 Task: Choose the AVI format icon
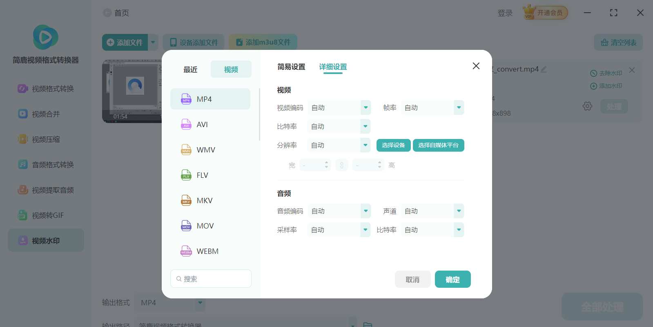[x=186, y=124]
